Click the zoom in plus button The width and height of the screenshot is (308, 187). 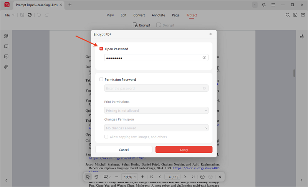click(x=142, y=177)
